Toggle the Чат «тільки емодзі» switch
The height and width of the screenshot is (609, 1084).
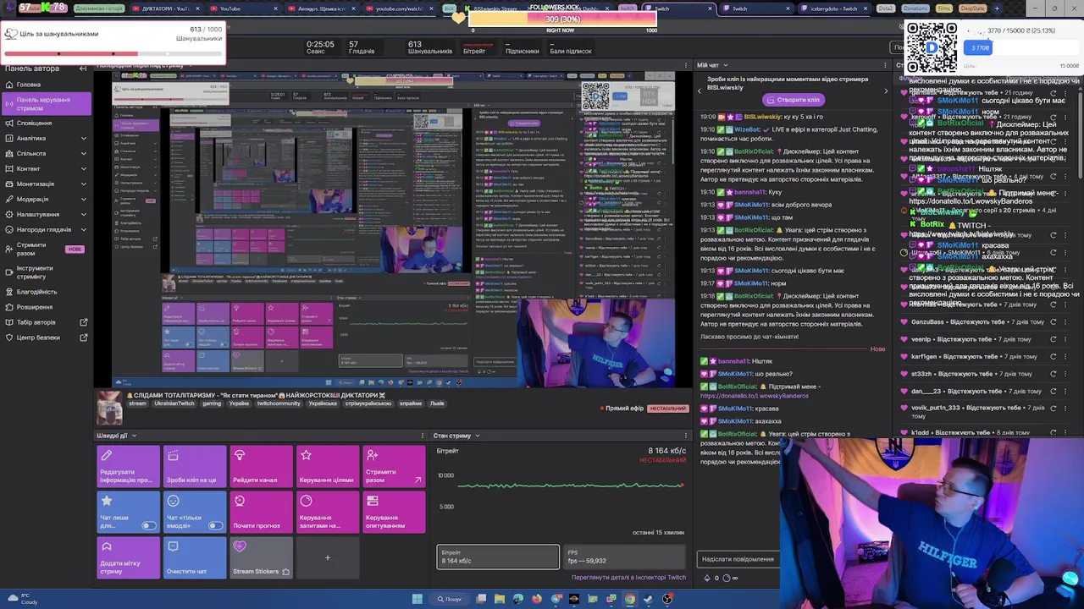click(215, 526)
